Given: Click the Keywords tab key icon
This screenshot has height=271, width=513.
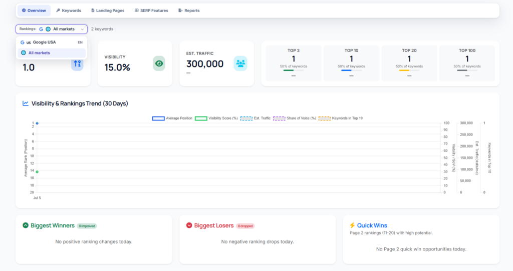Looking at the screenshot, I should pos(58,10).
